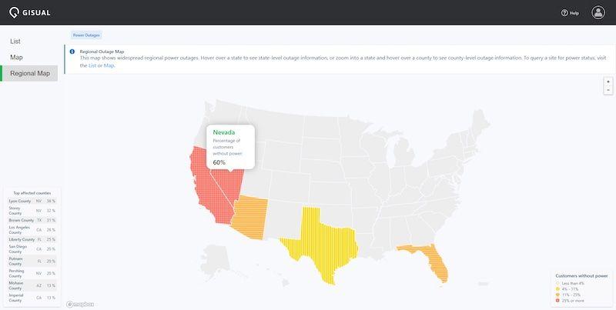Follow the Map link in info banner
Screen dimensions: 616x310
109,65
